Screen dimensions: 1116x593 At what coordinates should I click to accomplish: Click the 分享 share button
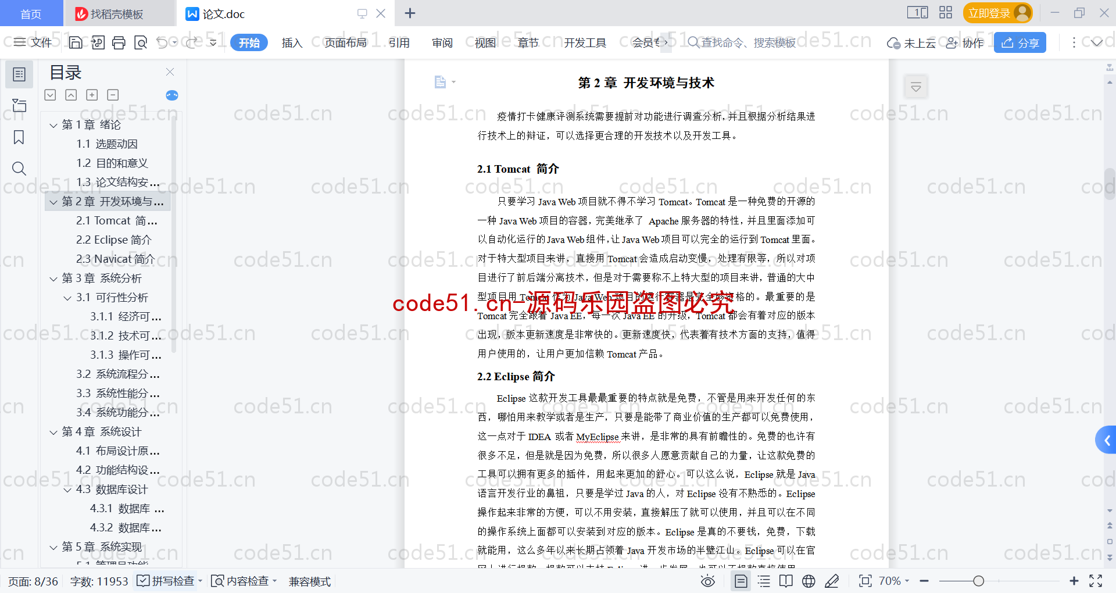click(1020, 42)
